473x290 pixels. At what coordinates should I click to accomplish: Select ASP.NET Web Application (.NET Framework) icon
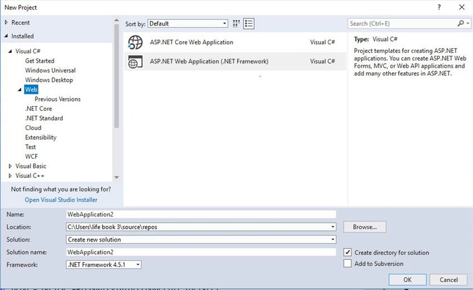(x=135, y=62)
